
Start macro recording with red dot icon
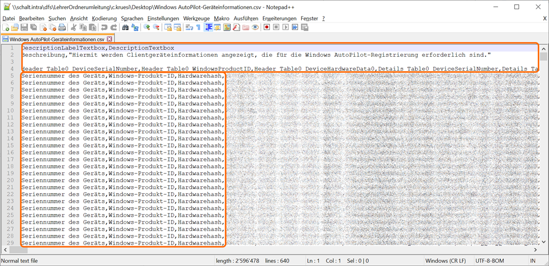[266, 27]
